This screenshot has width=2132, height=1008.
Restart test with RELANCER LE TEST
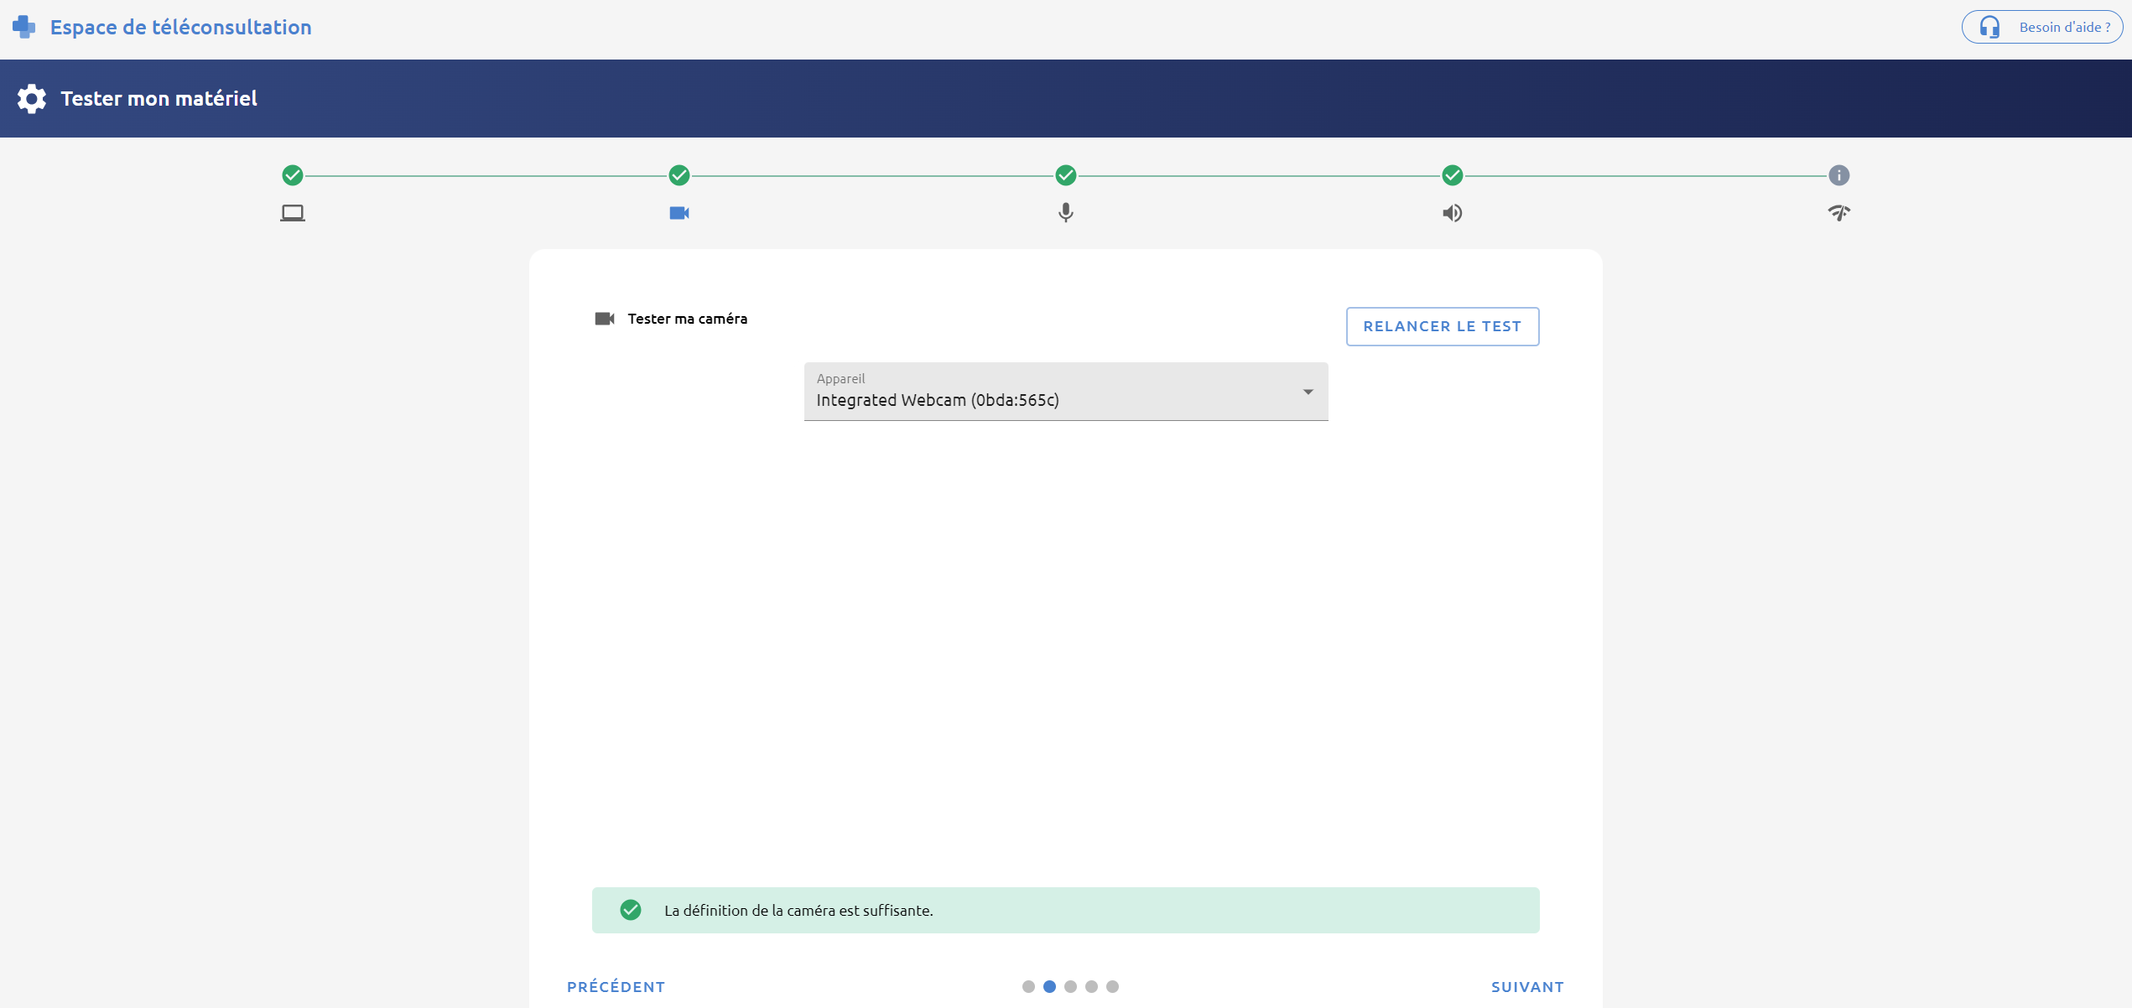point(1443,326)
